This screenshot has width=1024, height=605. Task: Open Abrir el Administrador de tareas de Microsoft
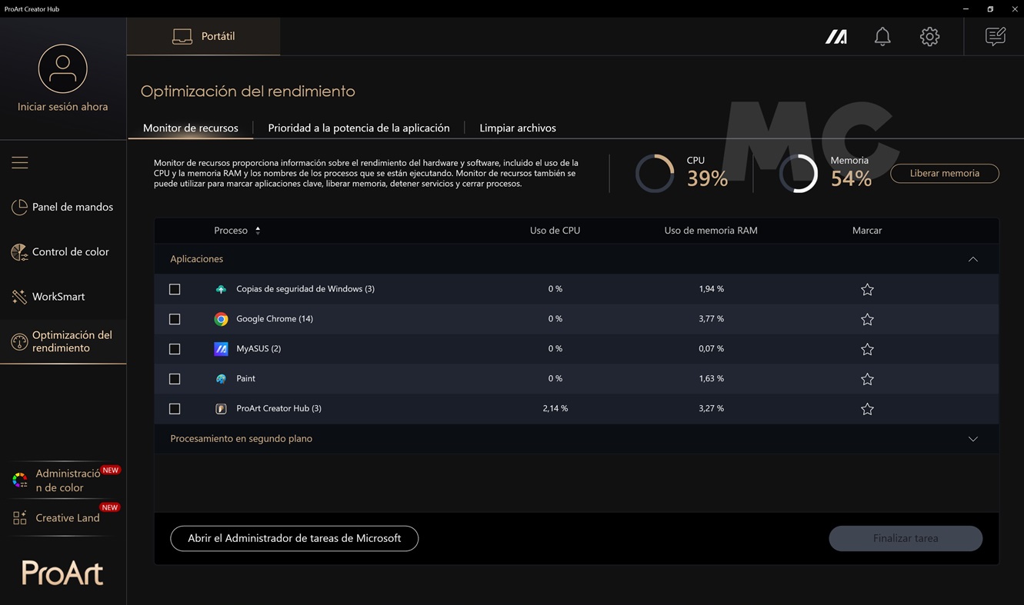(x=294, y=538)
